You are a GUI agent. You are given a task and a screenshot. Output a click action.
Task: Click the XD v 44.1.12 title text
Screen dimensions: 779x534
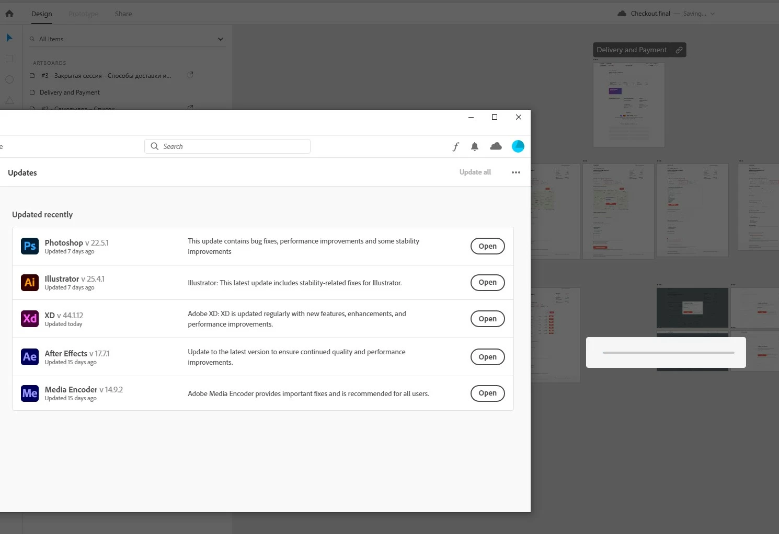coord(64,316)
